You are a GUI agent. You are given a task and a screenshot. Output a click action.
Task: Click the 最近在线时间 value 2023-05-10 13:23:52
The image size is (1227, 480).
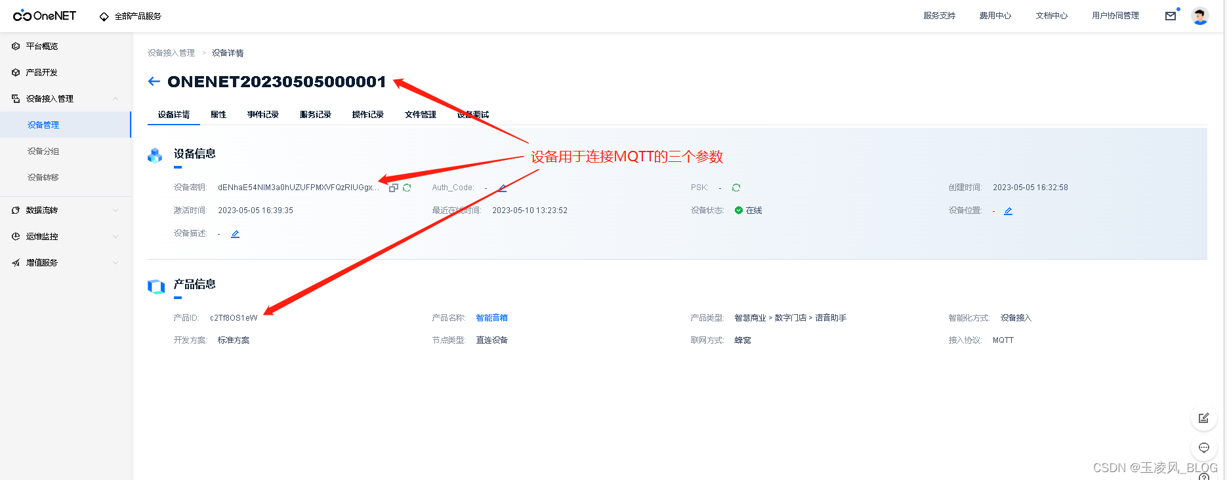tap(530, 210)
